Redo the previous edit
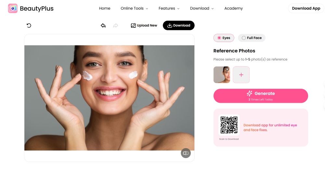Image resolution: width=325 pixels, height=175 pixels. (116, 25)
